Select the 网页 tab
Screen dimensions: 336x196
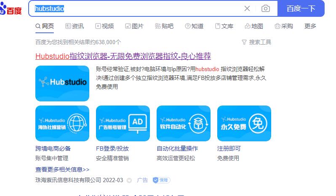point(45,26)
